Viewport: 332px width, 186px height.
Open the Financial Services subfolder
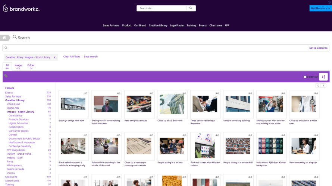(x=18, y=119)
